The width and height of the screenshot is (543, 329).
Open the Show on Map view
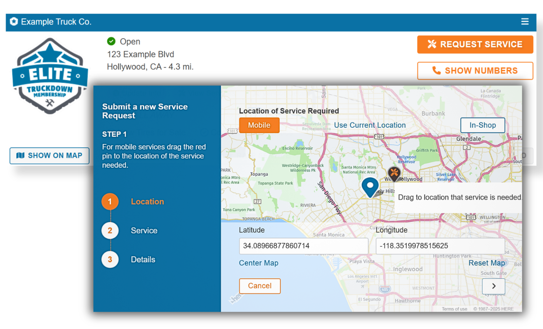[x=49, y=156]
